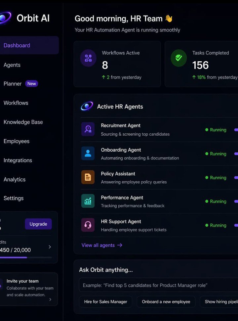Follow the View all agents link
238x321 pixels.
coord(102,245)
